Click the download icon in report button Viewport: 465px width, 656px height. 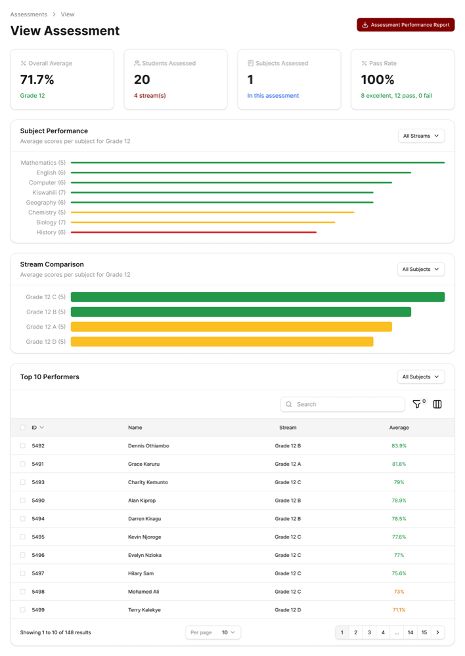click(365, 25)
